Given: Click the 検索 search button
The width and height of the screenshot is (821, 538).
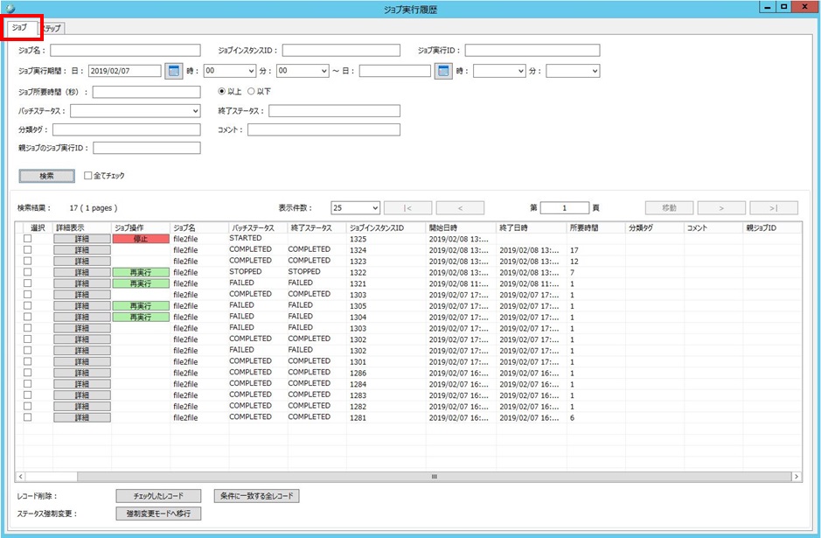Looking at the screenshot, I should tap(46, 176).
